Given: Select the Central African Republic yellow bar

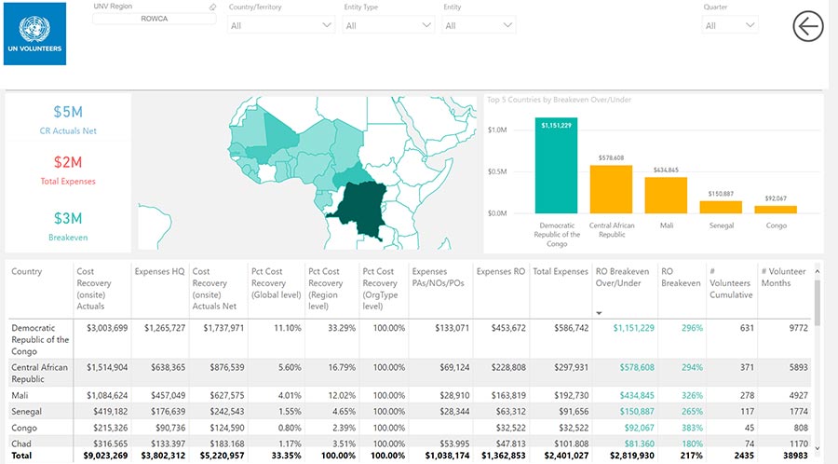Looking at the screenshot, I should [611, 189].
